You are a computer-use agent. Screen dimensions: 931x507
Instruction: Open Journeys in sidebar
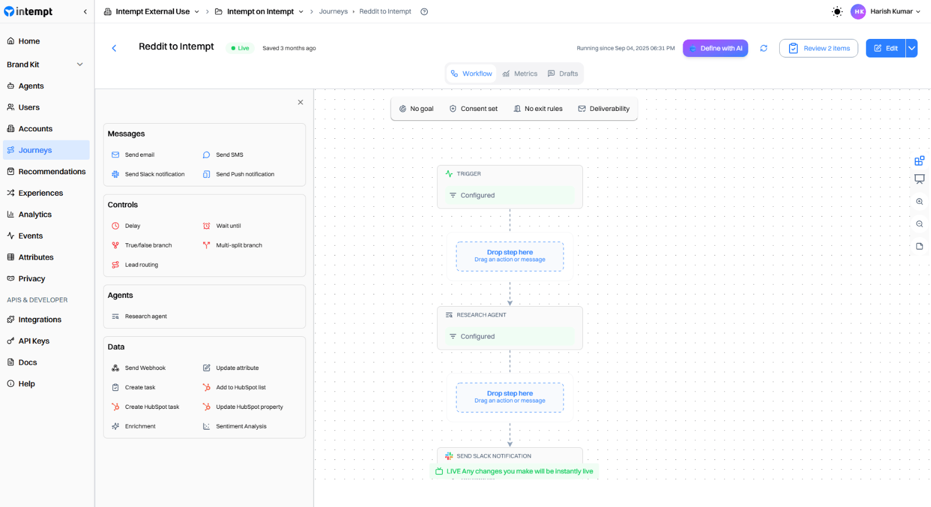click(47, 150)
